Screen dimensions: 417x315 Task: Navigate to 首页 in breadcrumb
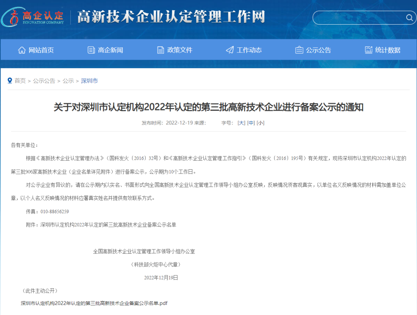[x=20, y=81]
